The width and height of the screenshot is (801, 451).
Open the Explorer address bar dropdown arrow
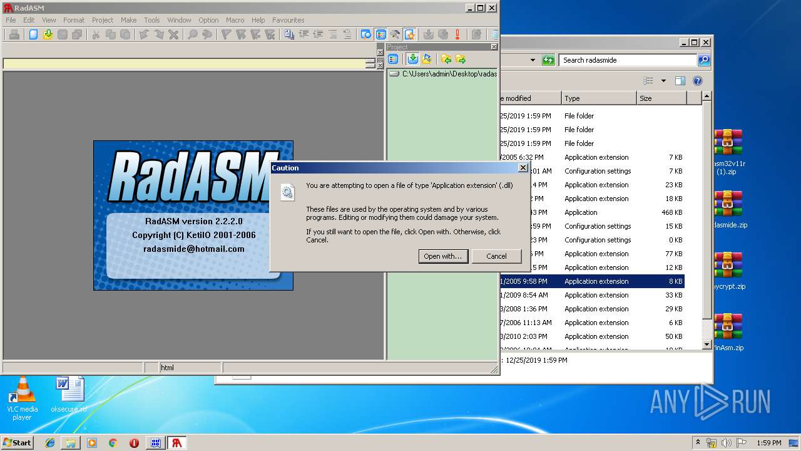(x=533, y=60)
